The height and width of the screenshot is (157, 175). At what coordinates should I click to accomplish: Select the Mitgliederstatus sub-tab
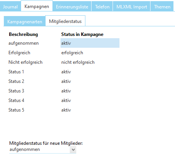(65, 21)
